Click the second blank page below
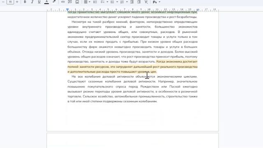Image resolution: width=263 pixels, height=148 pixels. coord(132,141)
